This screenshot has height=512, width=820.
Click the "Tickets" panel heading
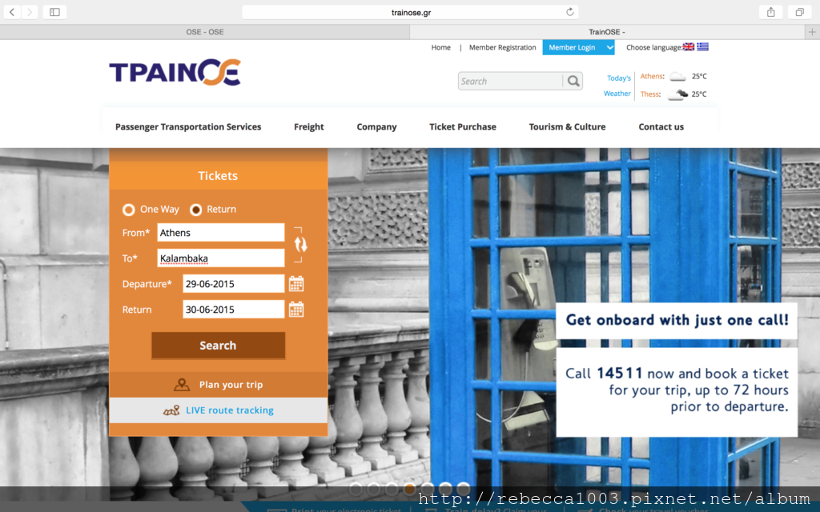click(218, 175)
